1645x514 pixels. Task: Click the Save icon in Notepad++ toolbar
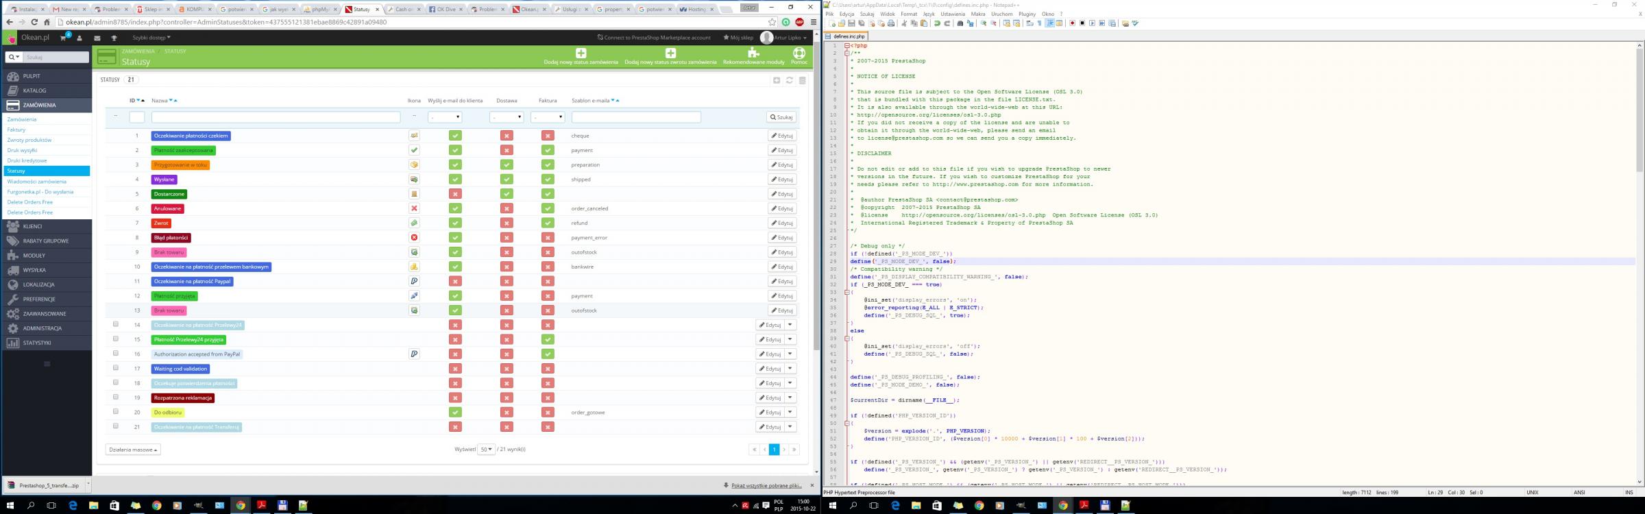point(851,23)
